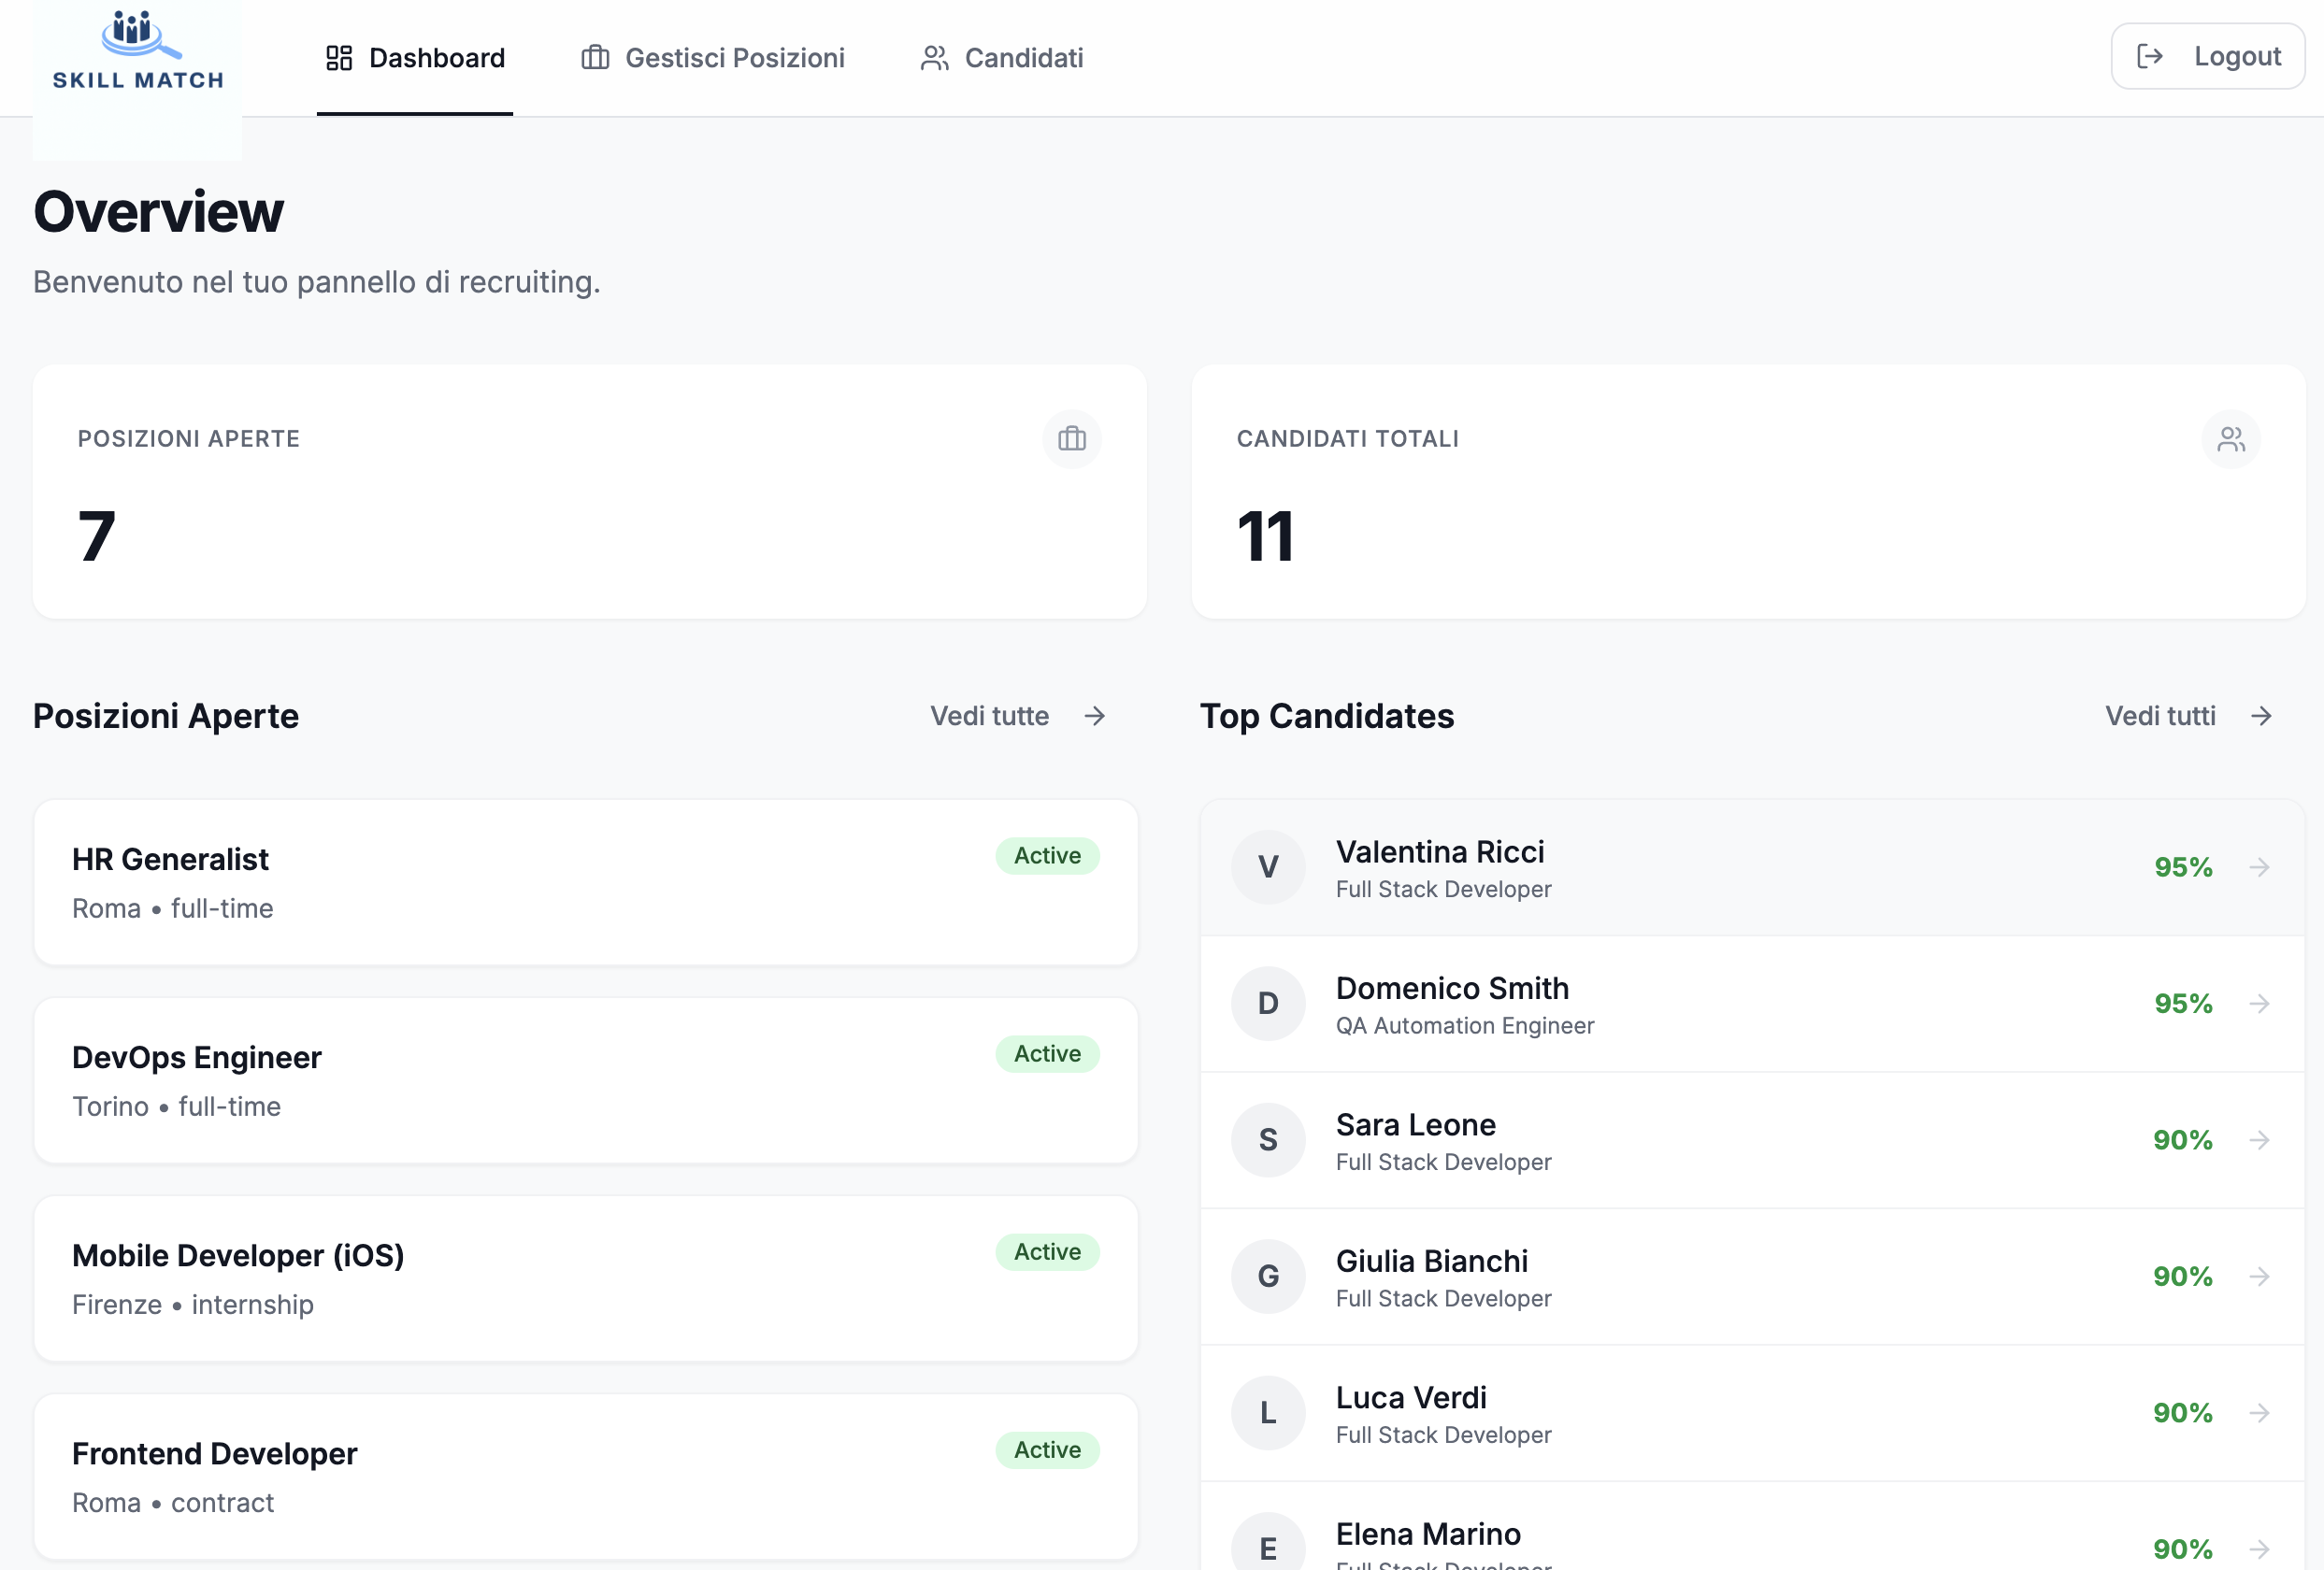Viewport: 2324px width, 1570px height.
Task: Click the Top Candidates heading
Action: [1326, 716]
